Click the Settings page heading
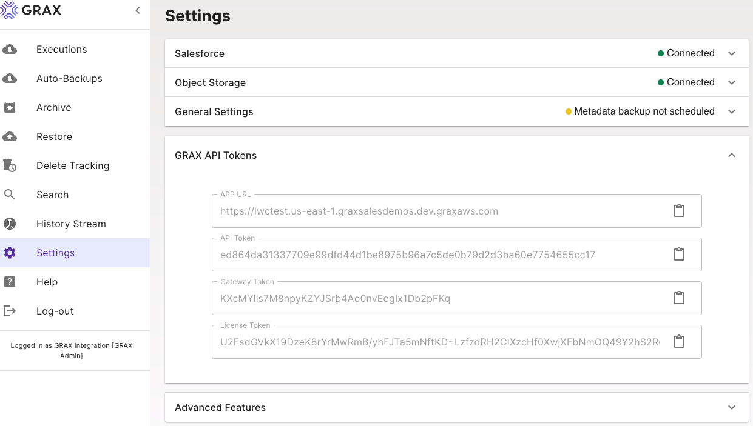 point(198,16)
